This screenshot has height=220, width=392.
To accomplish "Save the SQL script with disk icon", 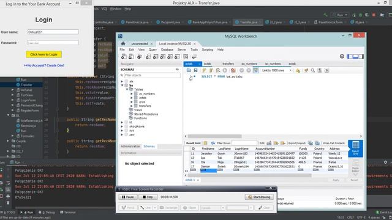I will click(195, 70).
